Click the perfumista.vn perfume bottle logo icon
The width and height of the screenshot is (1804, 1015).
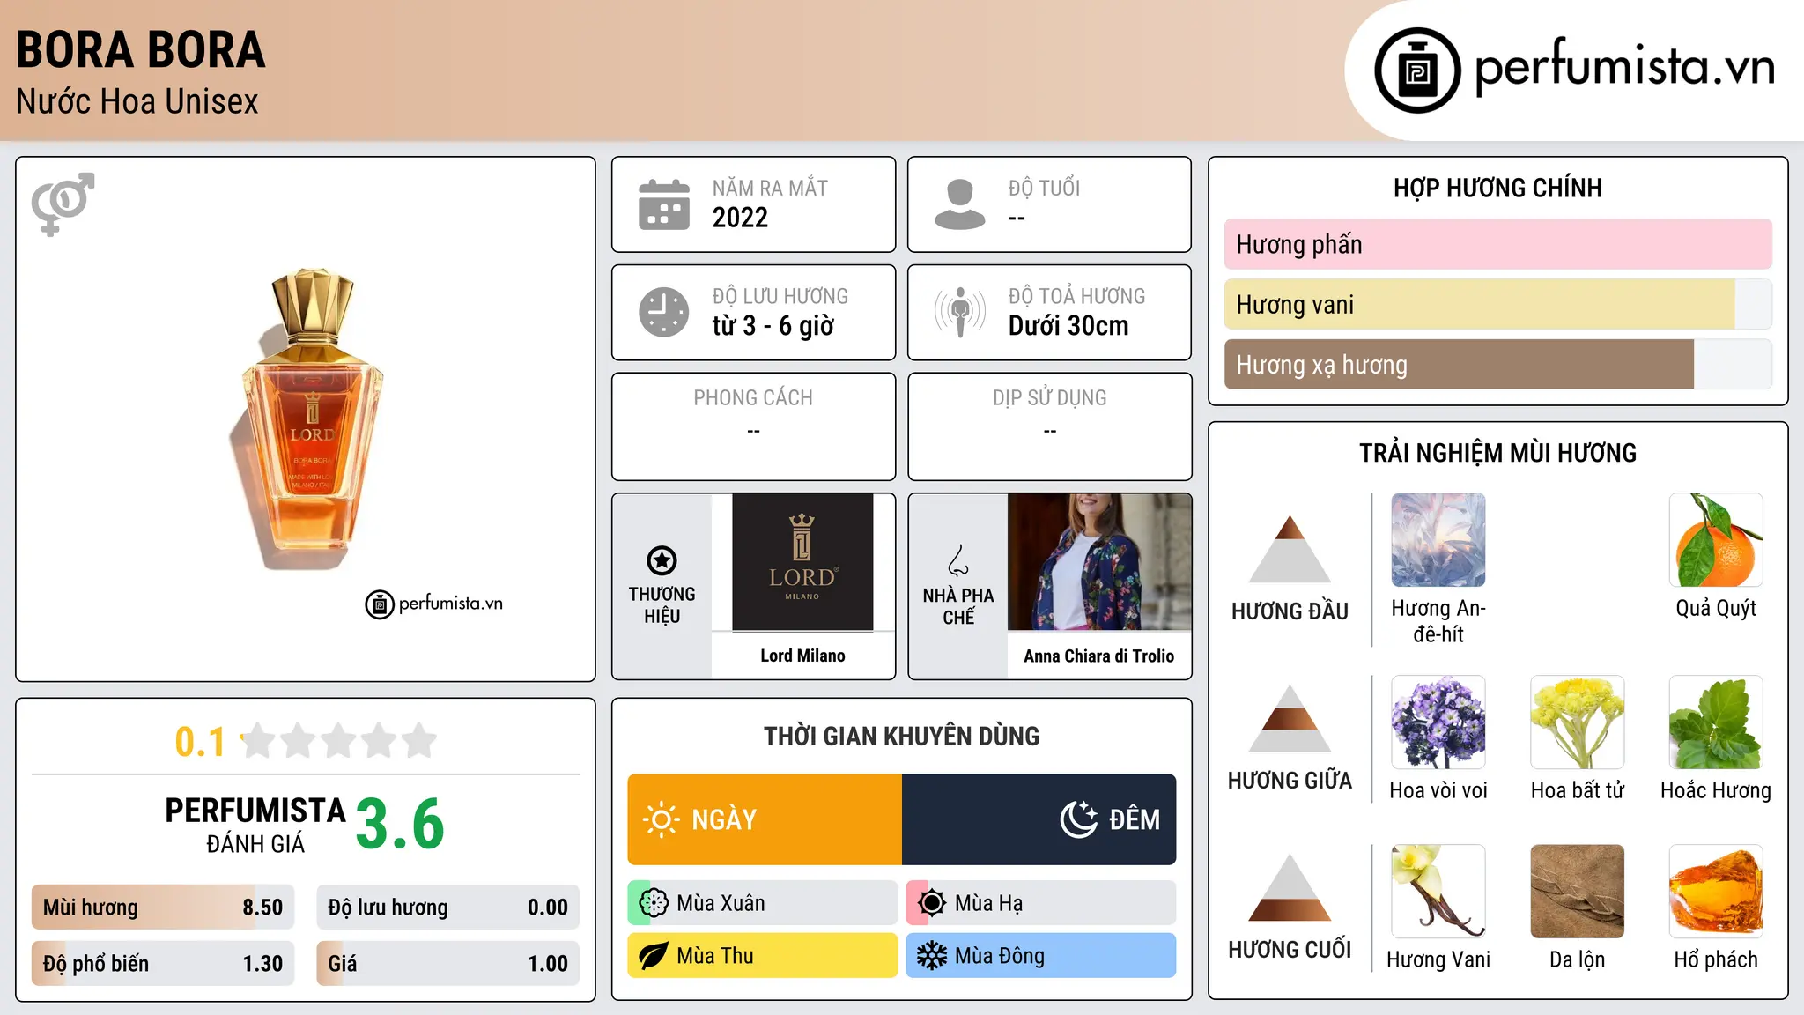click(x=1417, y=70)
